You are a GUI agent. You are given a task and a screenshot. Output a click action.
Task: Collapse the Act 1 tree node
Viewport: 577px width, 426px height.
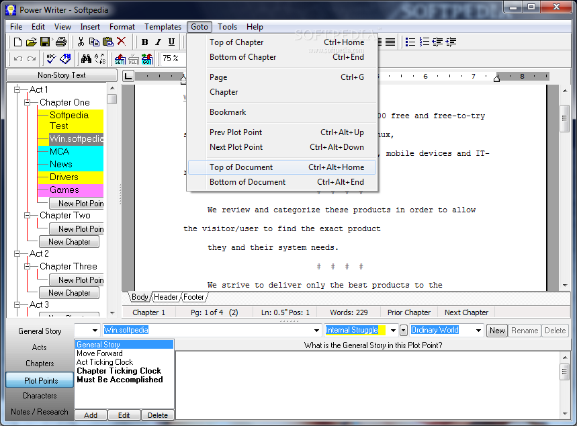point(17,89)
